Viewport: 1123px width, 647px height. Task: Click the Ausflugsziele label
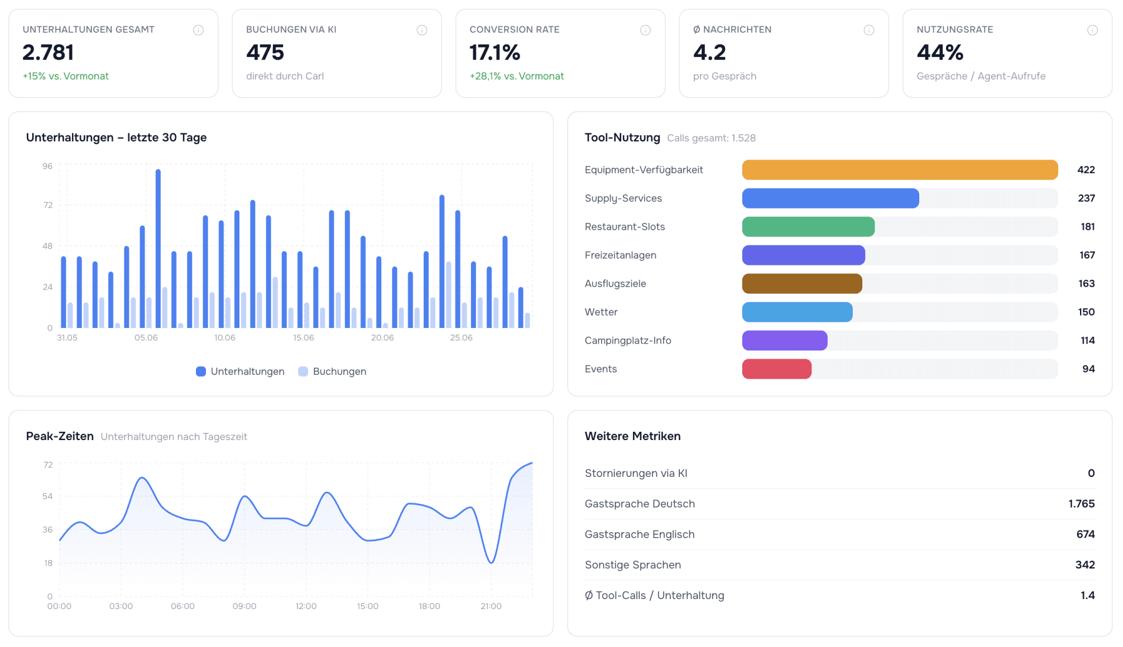615,284
